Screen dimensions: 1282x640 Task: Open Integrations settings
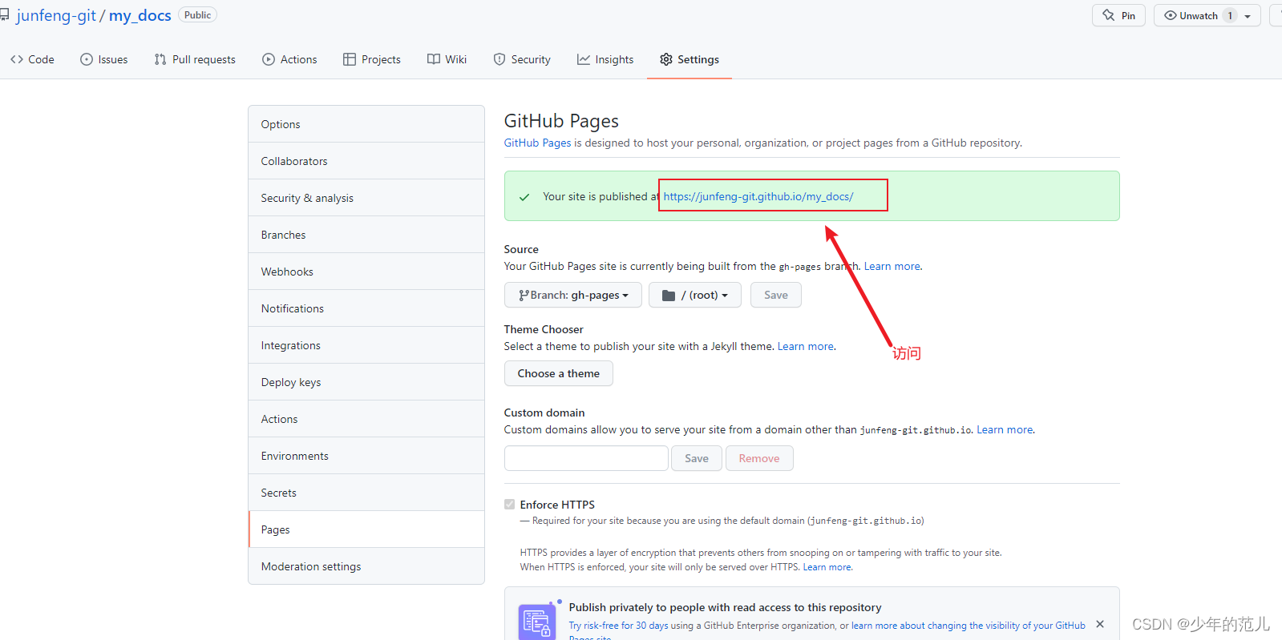tap(366, 345)
